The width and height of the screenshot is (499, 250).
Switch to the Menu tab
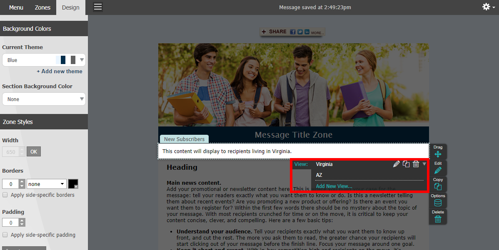[16, 7]
